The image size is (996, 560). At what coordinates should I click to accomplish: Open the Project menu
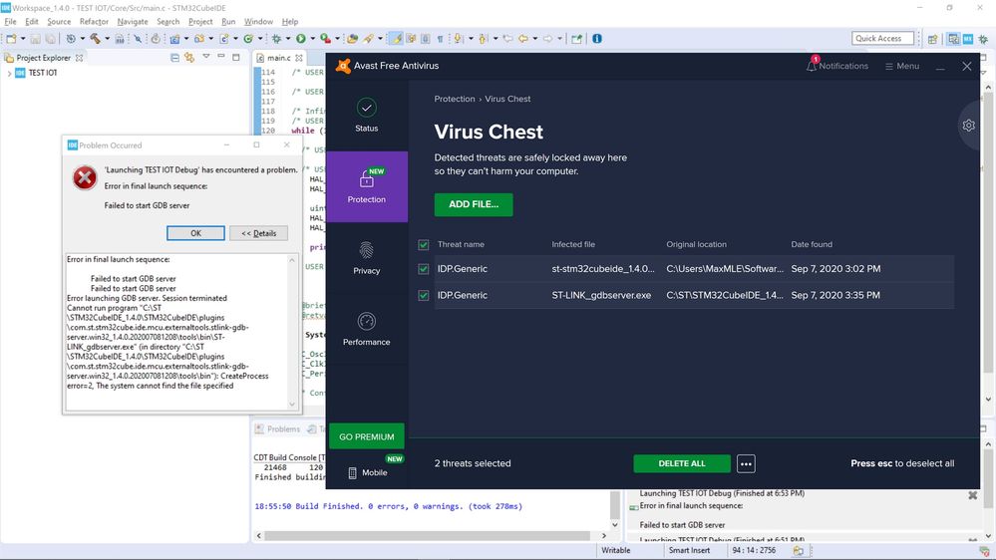200,22
